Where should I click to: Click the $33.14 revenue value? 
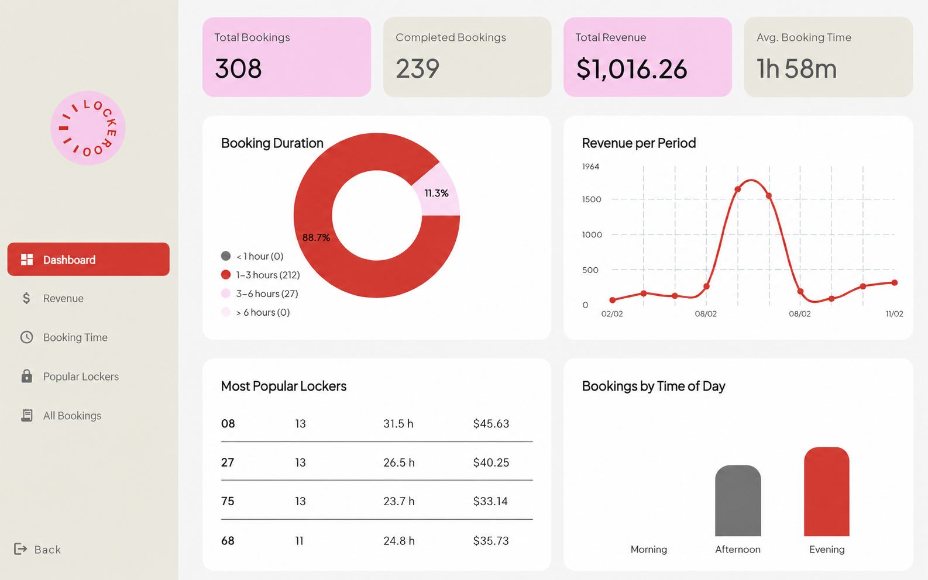point(490,501)
